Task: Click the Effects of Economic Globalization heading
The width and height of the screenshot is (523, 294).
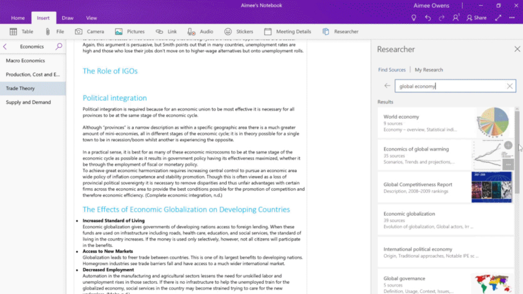Action: point(186,209)
